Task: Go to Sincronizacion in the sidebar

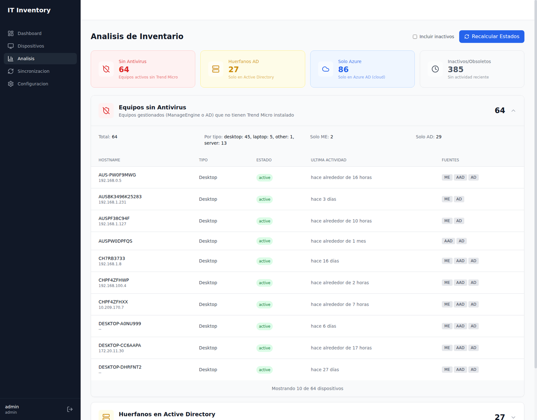Action: point(33,71)
